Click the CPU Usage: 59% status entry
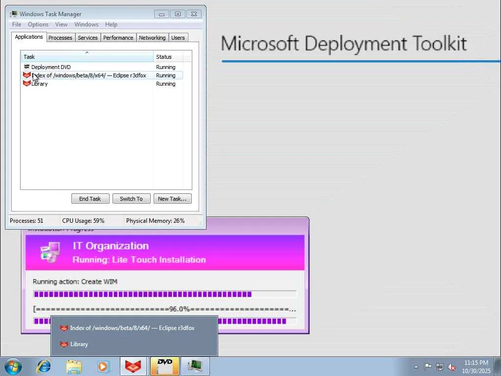Image resolution: width=501 pixels, height=376 pixels. (83, 221)
